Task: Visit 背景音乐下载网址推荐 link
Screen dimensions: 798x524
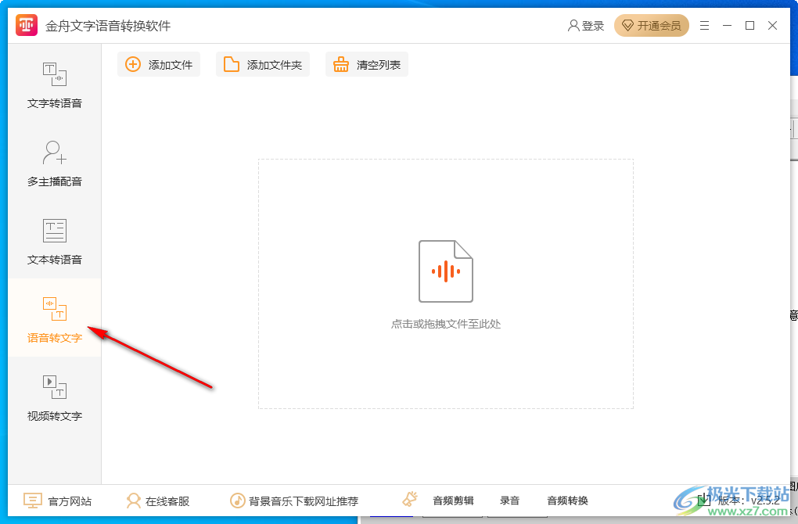Action: coord(296,501)
